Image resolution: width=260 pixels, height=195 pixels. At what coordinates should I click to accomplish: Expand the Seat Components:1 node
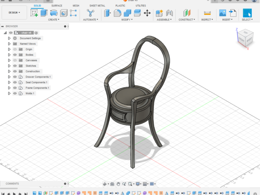click(x=9, y=82)
